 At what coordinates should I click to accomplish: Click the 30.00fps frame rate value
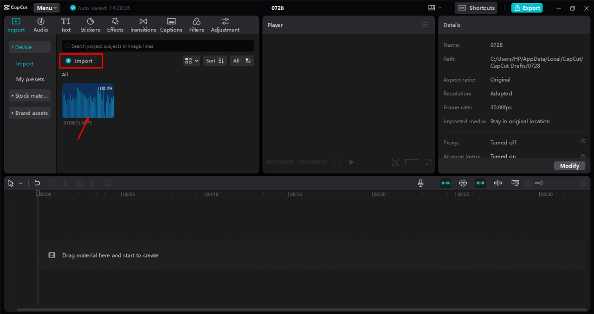(x=501, y=107)
